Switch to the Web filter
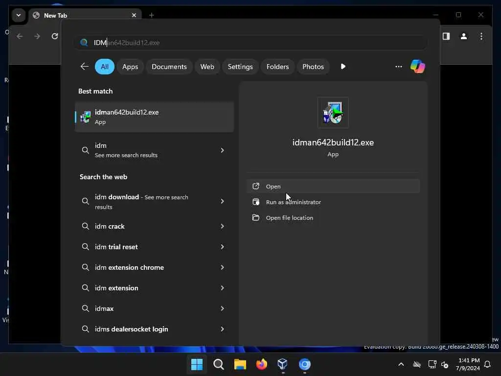 [207, 67]
